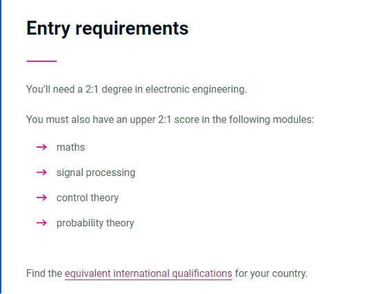Click the control theory list entry

pyautogui.click(x=88, y=198)
